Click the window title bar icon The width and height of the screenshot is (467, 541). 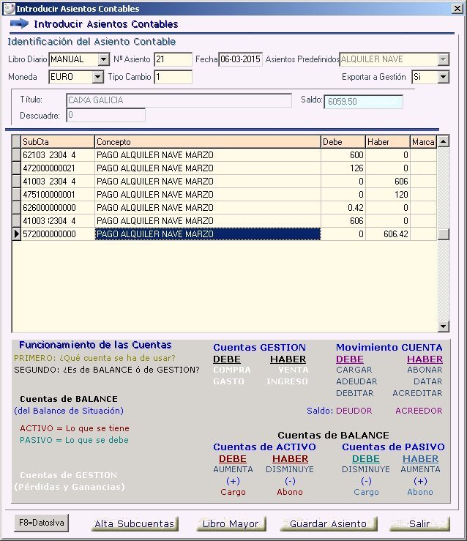pyautogui.click(x=9, y=8)
